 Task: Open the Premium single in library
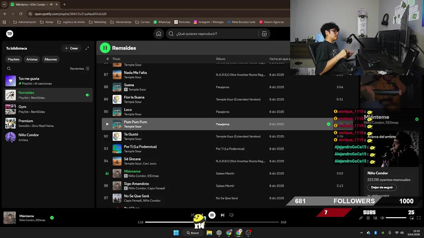click(x=48, y=123)
